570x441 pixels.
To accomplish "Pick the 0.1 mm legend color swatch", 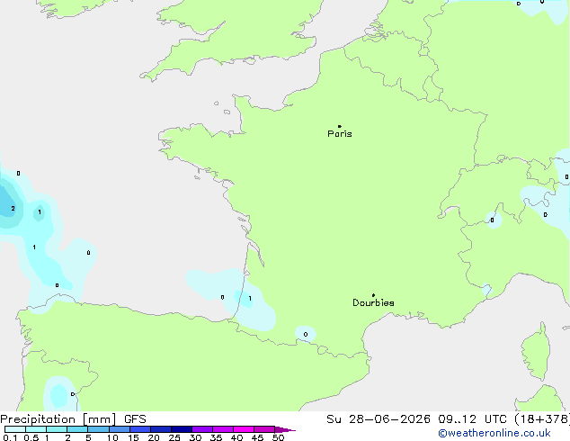I will point(15,429).
